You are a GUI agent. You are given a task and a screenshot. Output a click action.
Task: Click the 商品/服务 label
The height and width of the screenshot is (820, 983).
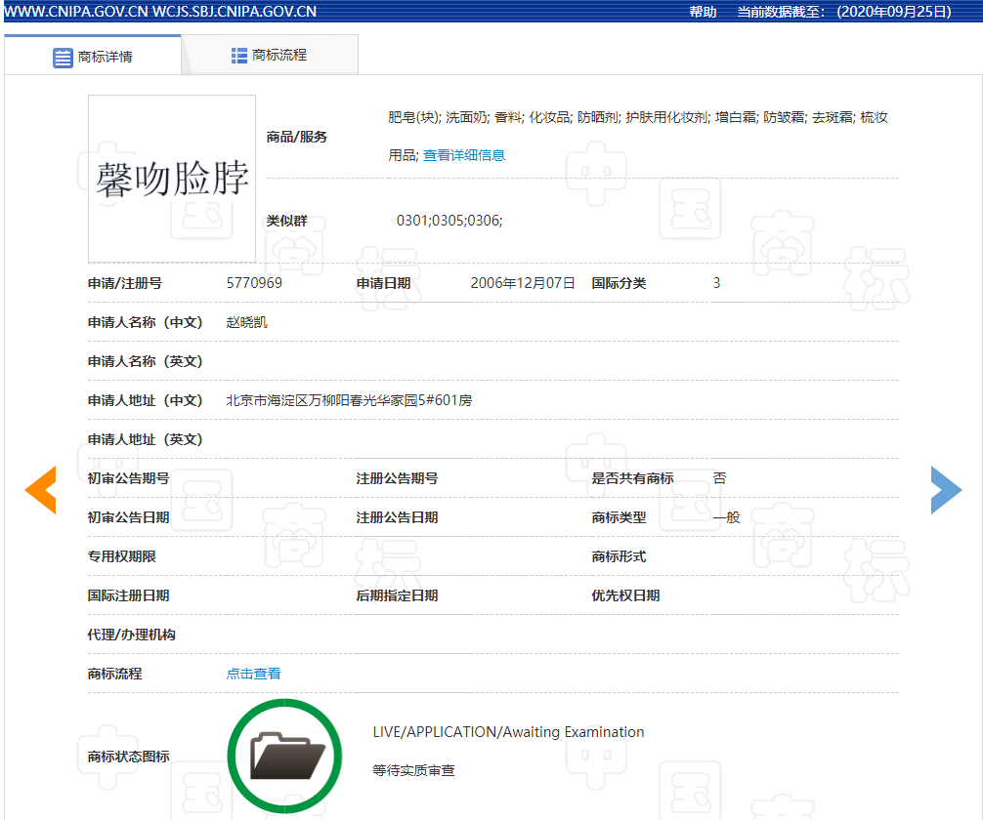pyautogui.click(x=296, y=137)
